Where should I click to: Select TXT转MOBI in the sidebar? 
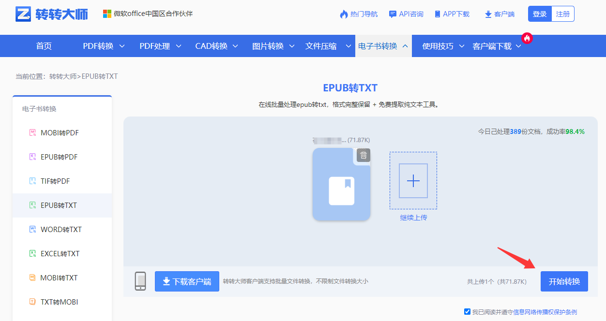point(59,302)
